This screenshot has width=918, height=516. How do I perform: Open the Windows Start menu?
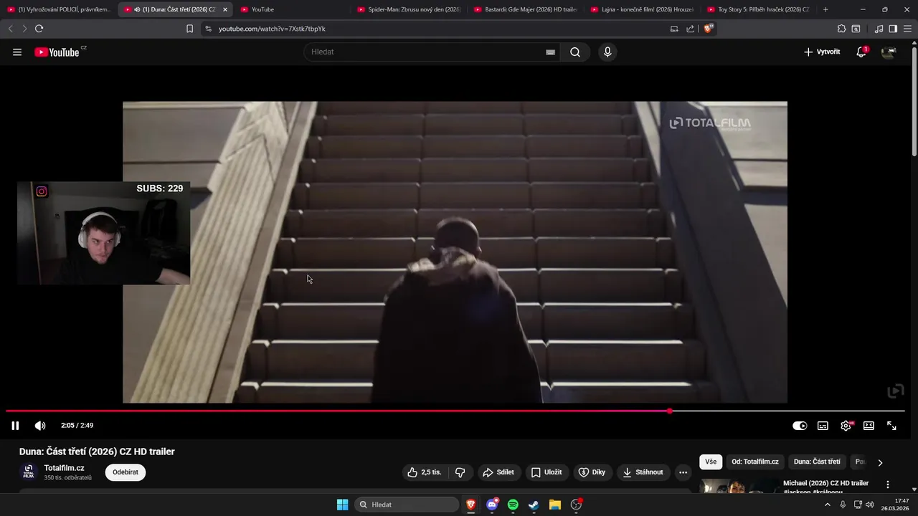[343, 505]
